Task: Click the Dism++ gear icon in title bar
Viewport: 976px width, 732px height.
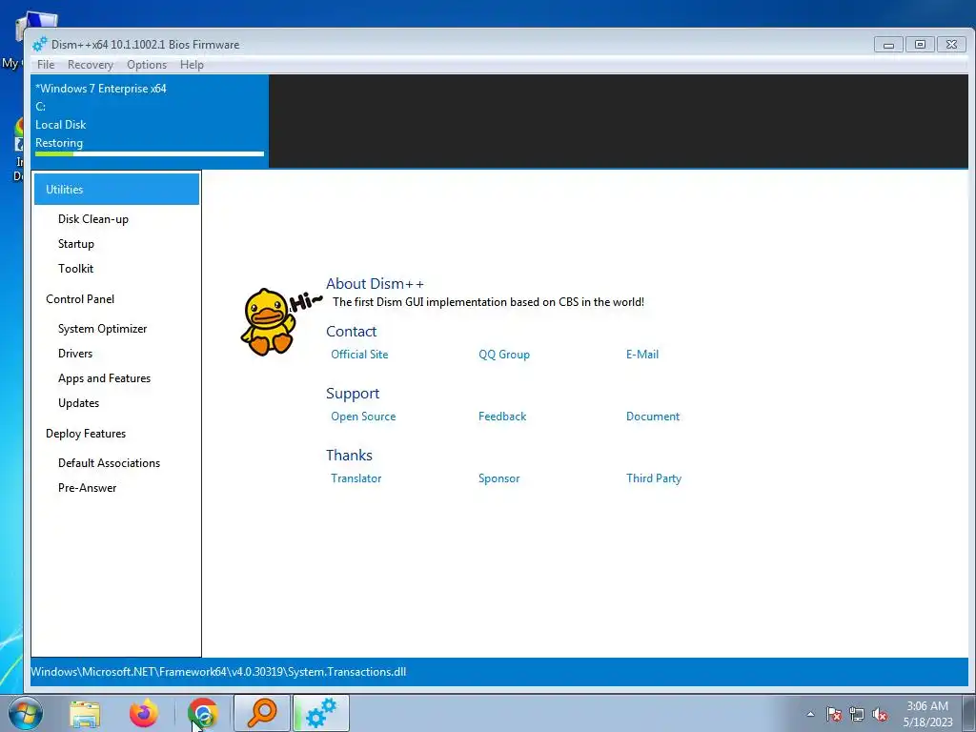Action: (x=40, y=44)
